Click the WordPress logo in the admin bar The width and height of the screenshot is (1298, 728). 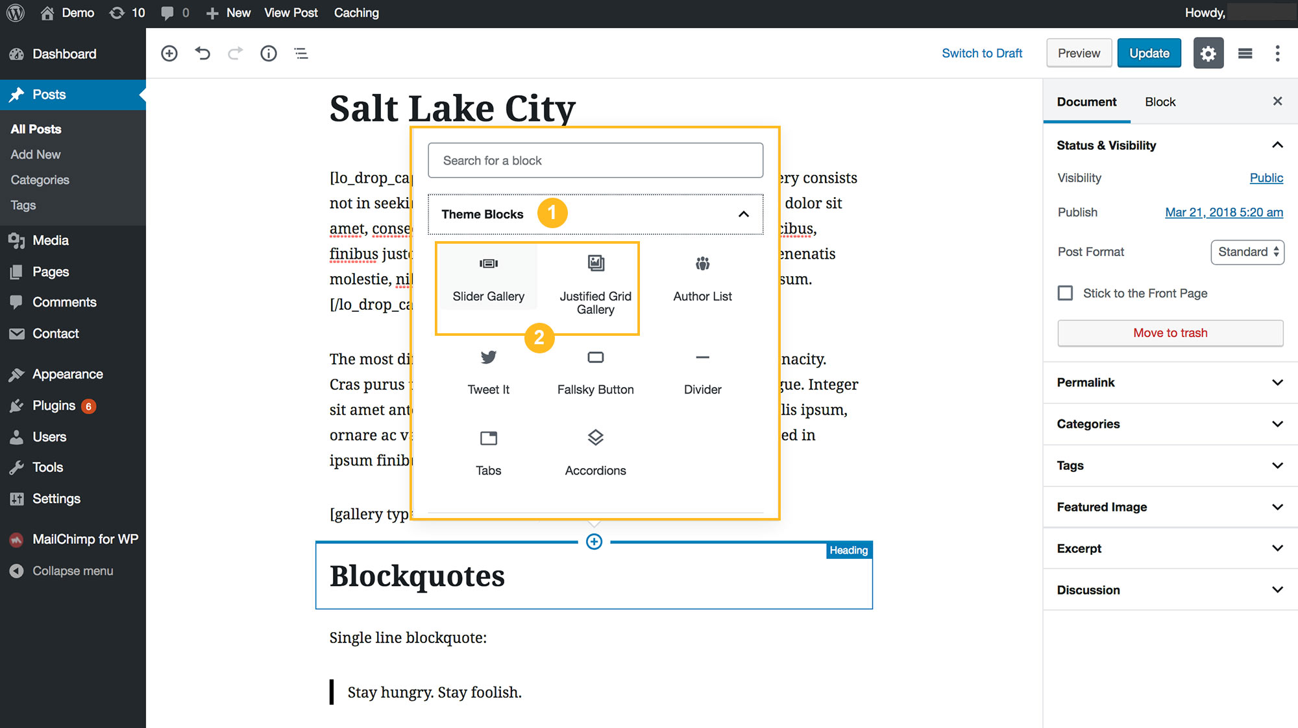pos(16,13)
